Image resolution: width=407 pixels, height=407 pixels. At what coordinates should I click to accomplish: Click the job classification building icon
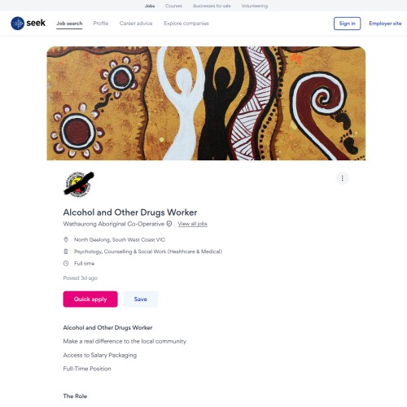[x=66, y=252]
